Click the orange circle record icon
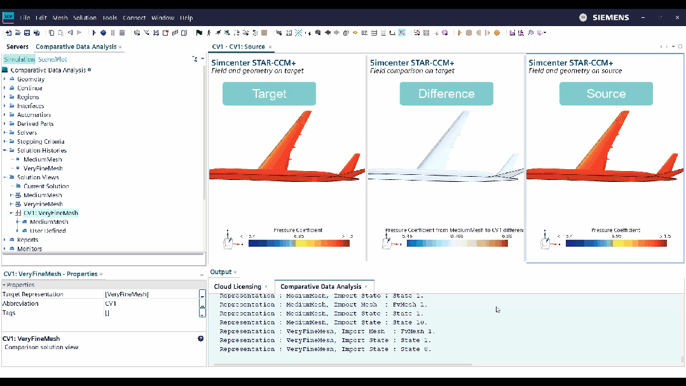 497,33
